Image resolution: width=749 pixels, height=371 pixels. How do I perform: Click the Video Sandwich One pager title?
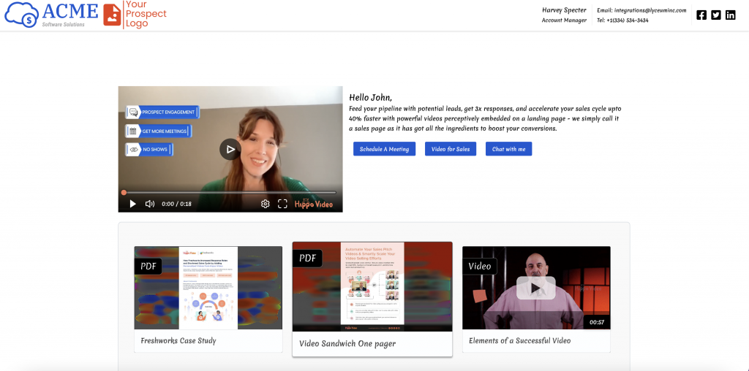[x=347, y=344]
